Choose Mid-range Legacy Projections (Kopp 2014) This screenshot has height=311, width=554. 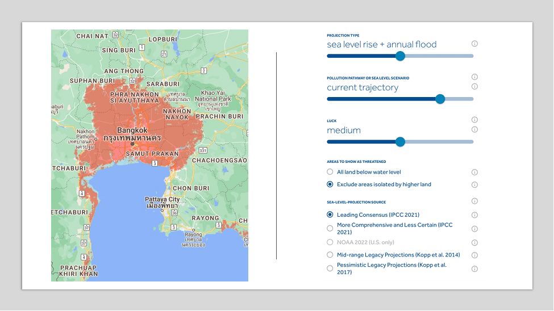(330, 255)
